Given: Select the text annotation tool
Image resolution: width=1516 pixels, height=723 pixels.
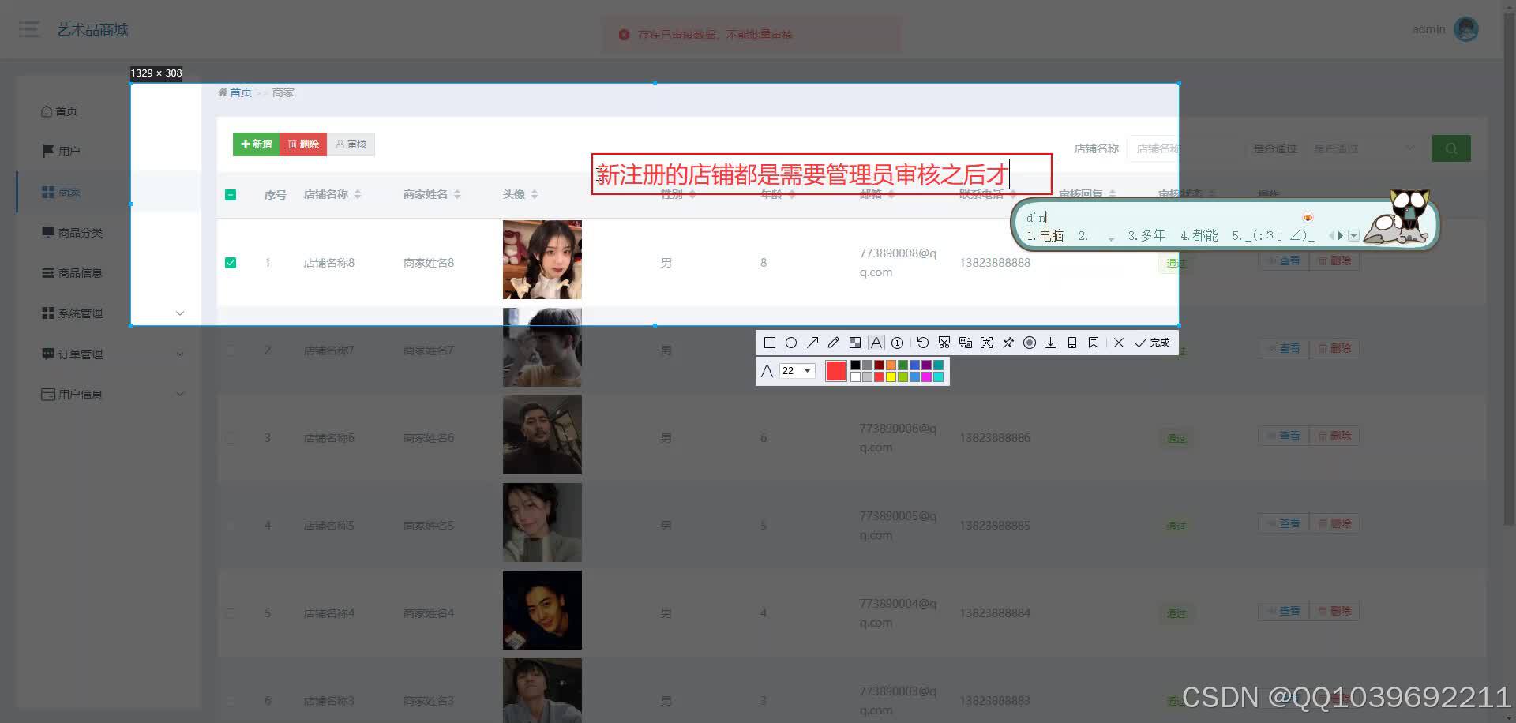Looking at the screenshot, I should click(x=876, y=343).
